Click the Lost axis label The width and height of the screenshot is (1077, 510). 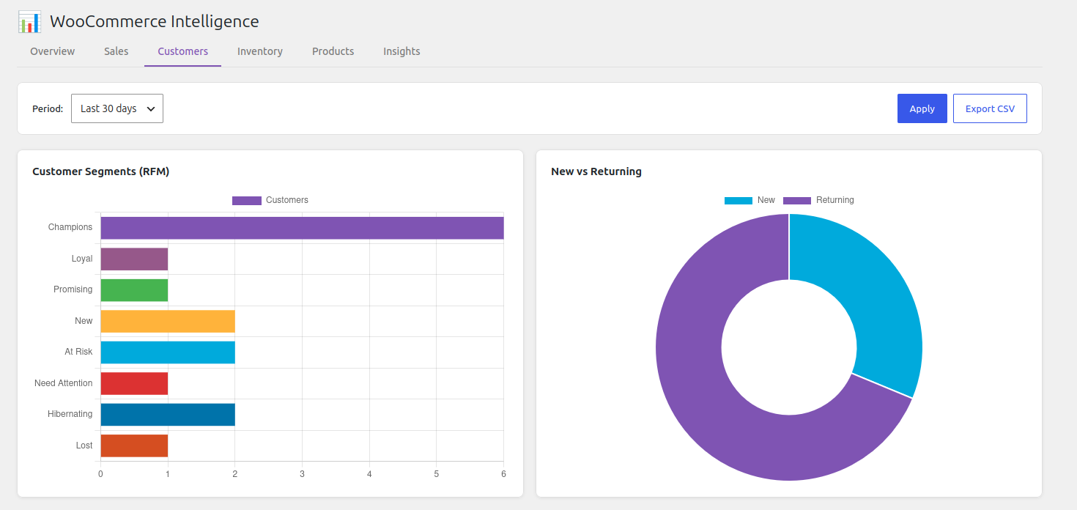84,446
